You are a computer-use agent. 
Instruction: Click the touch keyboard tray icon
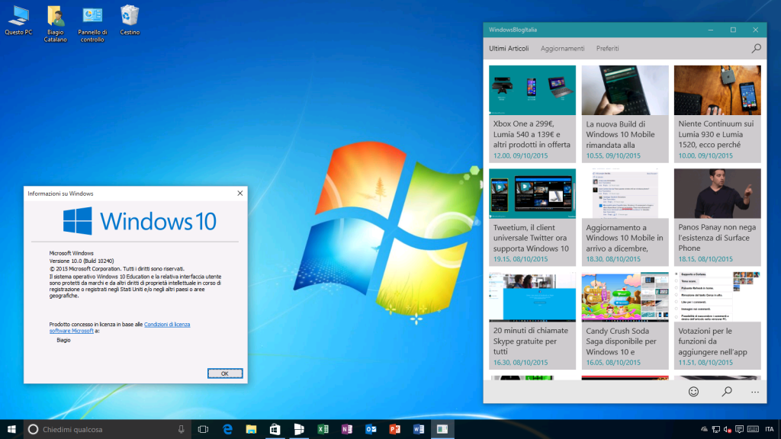tap(753, 429)
